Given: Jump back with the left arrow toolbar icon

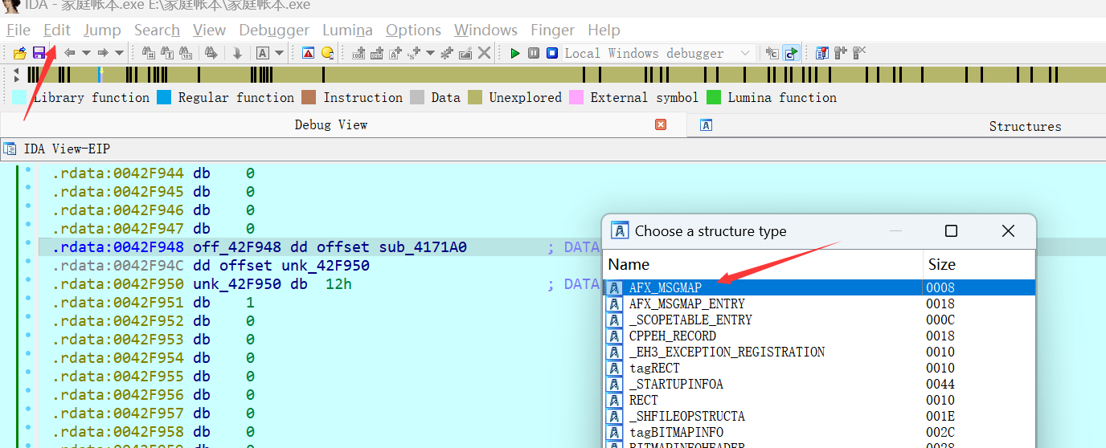Looking at the screenshot, I should [x=70, y=53].
